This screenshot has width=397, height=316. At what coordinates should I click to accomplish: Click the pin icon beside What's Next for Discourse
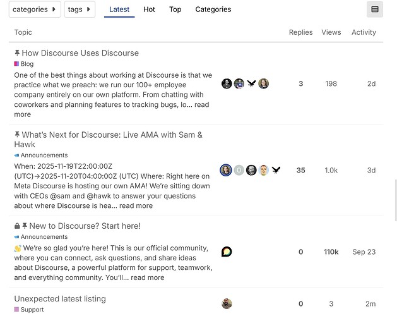[x=17, y=135]
